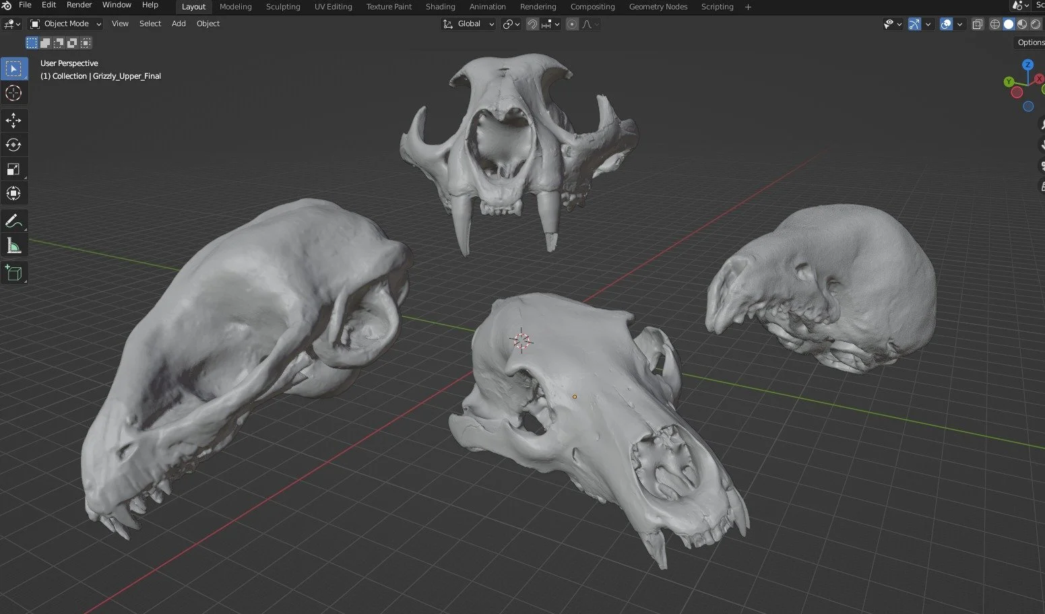This screenshot has height=614, width=1045.
Task: Switch to Animation workspace tab
Action: click(488, 7)
